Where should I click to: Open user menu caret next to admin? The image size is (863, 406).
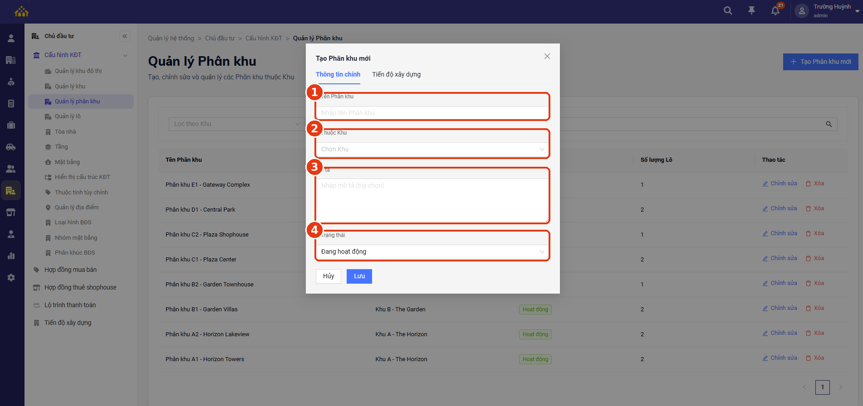point(857,11)
